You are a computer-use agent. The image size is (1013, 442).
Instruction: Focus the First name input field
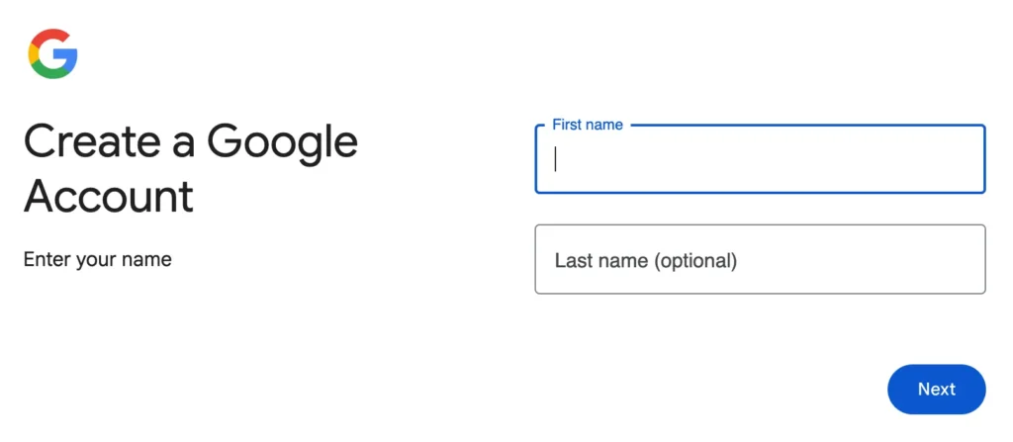pyautogui.click(x=760, y=159)
